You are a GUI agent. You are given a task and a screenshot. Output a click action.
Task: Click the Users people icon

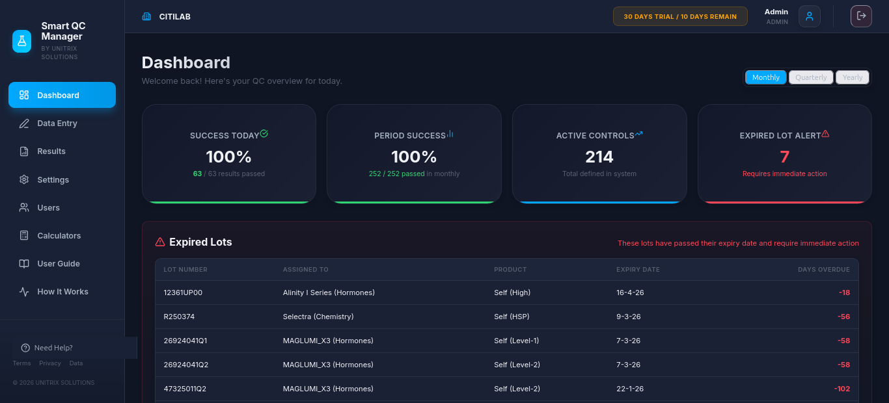pyautogui.click(x=24, y=208)
